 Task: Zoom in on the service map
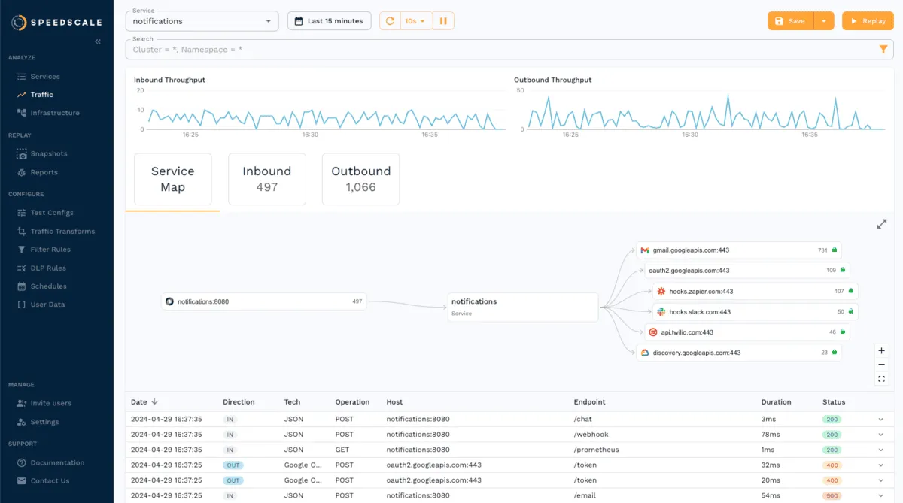pos(881,350)
